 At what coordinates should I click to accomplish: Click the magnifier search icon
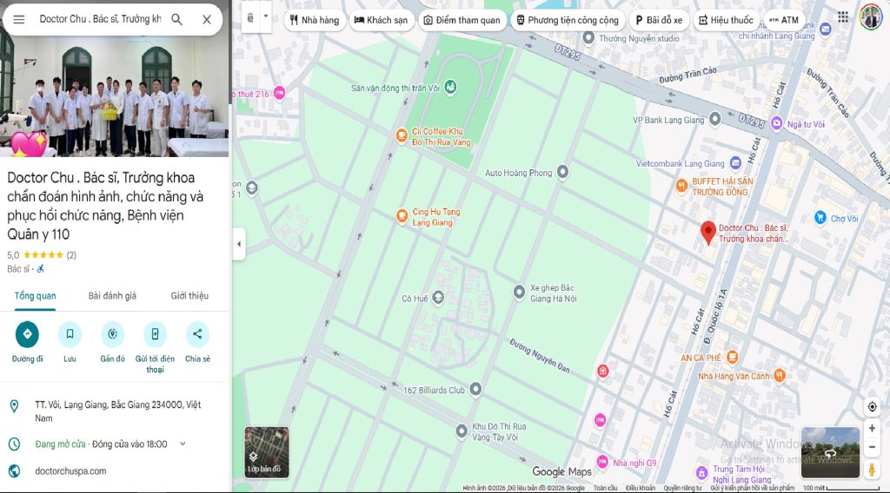tap(176, 19)
